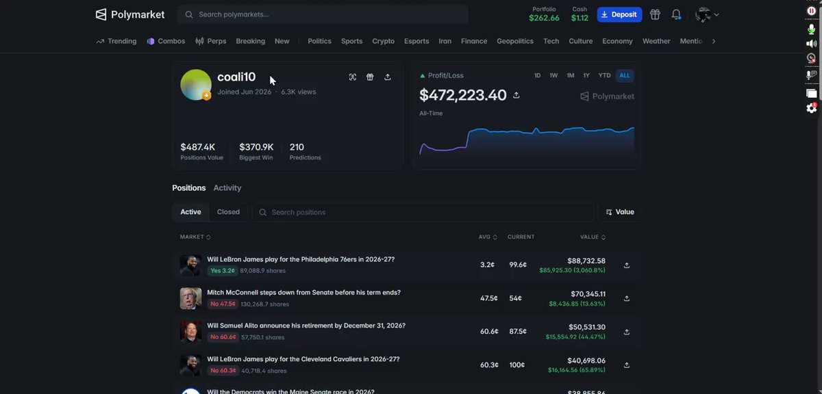The image size is (822, 394).
Task: Click the Polymarket logo
Action: [129, 14]
